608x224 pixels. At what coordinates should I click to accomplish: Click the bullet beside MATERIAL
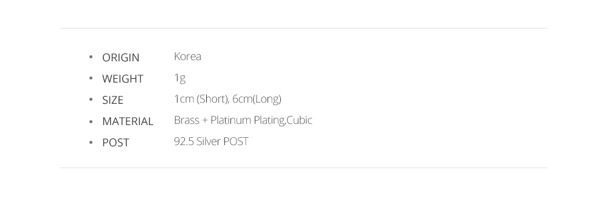91,121
